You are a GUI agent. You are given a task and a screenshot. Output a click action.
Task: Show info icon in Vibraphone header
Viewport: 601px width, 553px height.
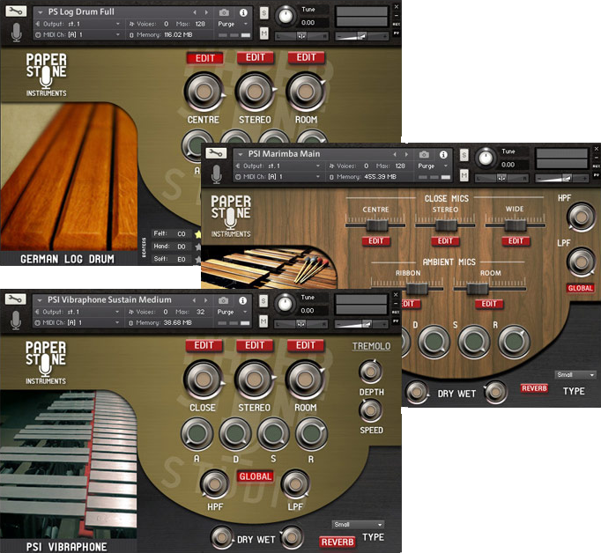coord(242,300)
